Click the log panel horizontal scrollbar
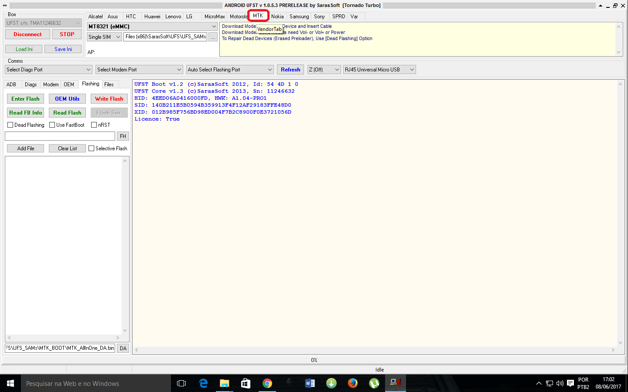The image size is (628, 392). point(374,350)
